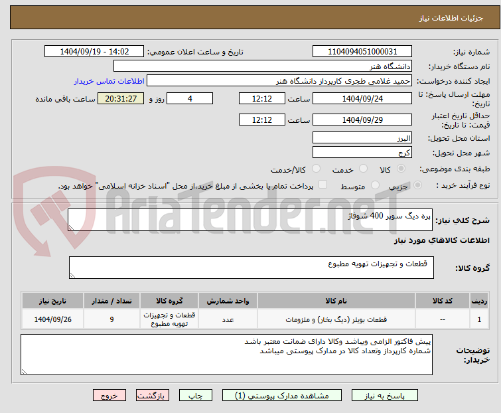Viewport: 501px width, 413px height.
Task: Select the متوسط purchase type radio
Action: point(375,185)
